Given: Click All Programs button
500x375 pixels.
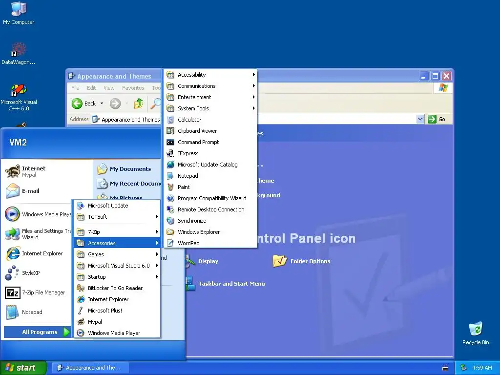Looking at the screenshot, I should 37,332.
